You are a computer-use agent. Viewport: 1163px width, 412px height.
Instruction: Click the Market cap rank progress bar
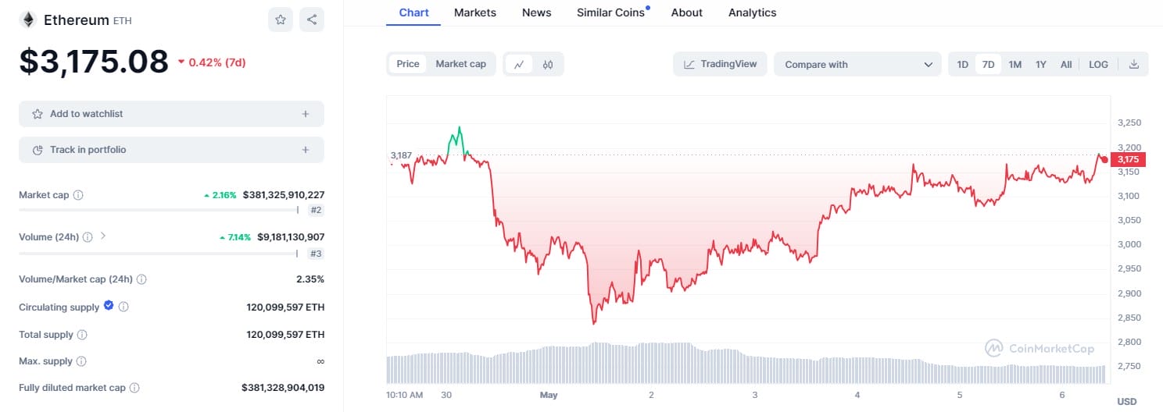(158, 210)
